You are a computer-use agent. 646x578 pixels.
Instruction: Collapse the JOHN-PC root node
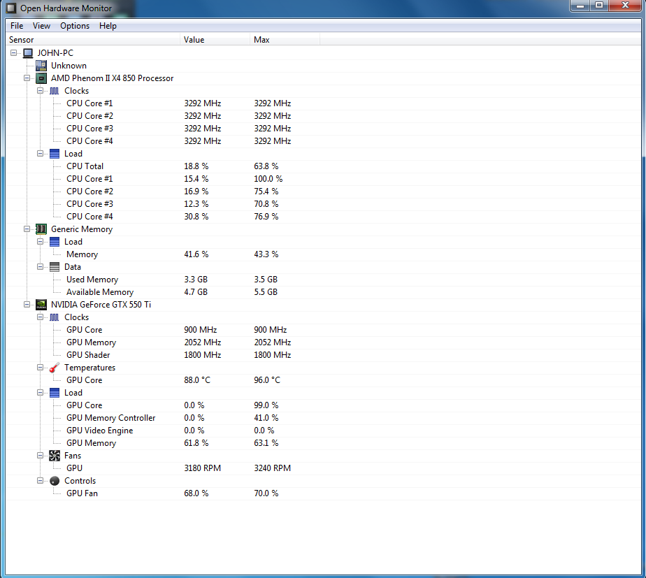(x=14, y=53)
